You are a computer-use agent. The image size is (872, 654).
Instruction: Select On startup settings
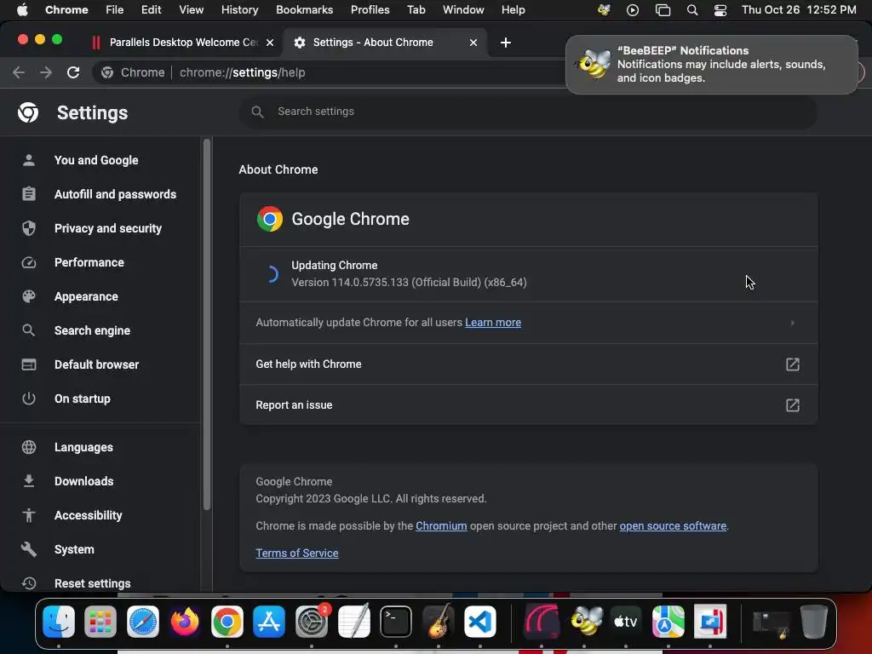coord(82,399)
